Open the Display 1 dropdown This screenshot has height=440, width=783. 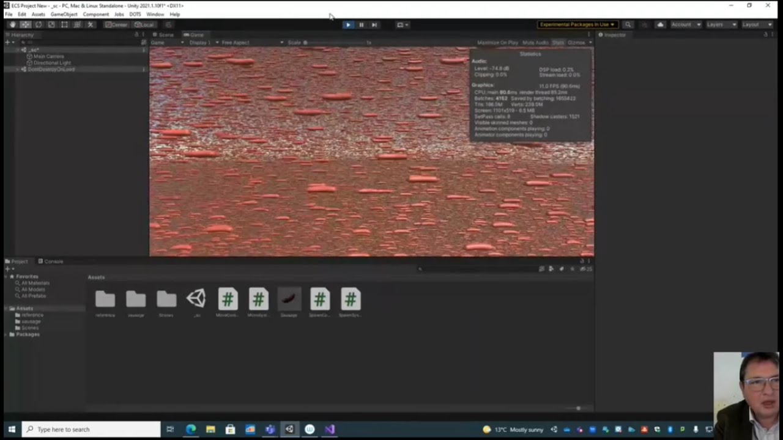tap(203, 43)
